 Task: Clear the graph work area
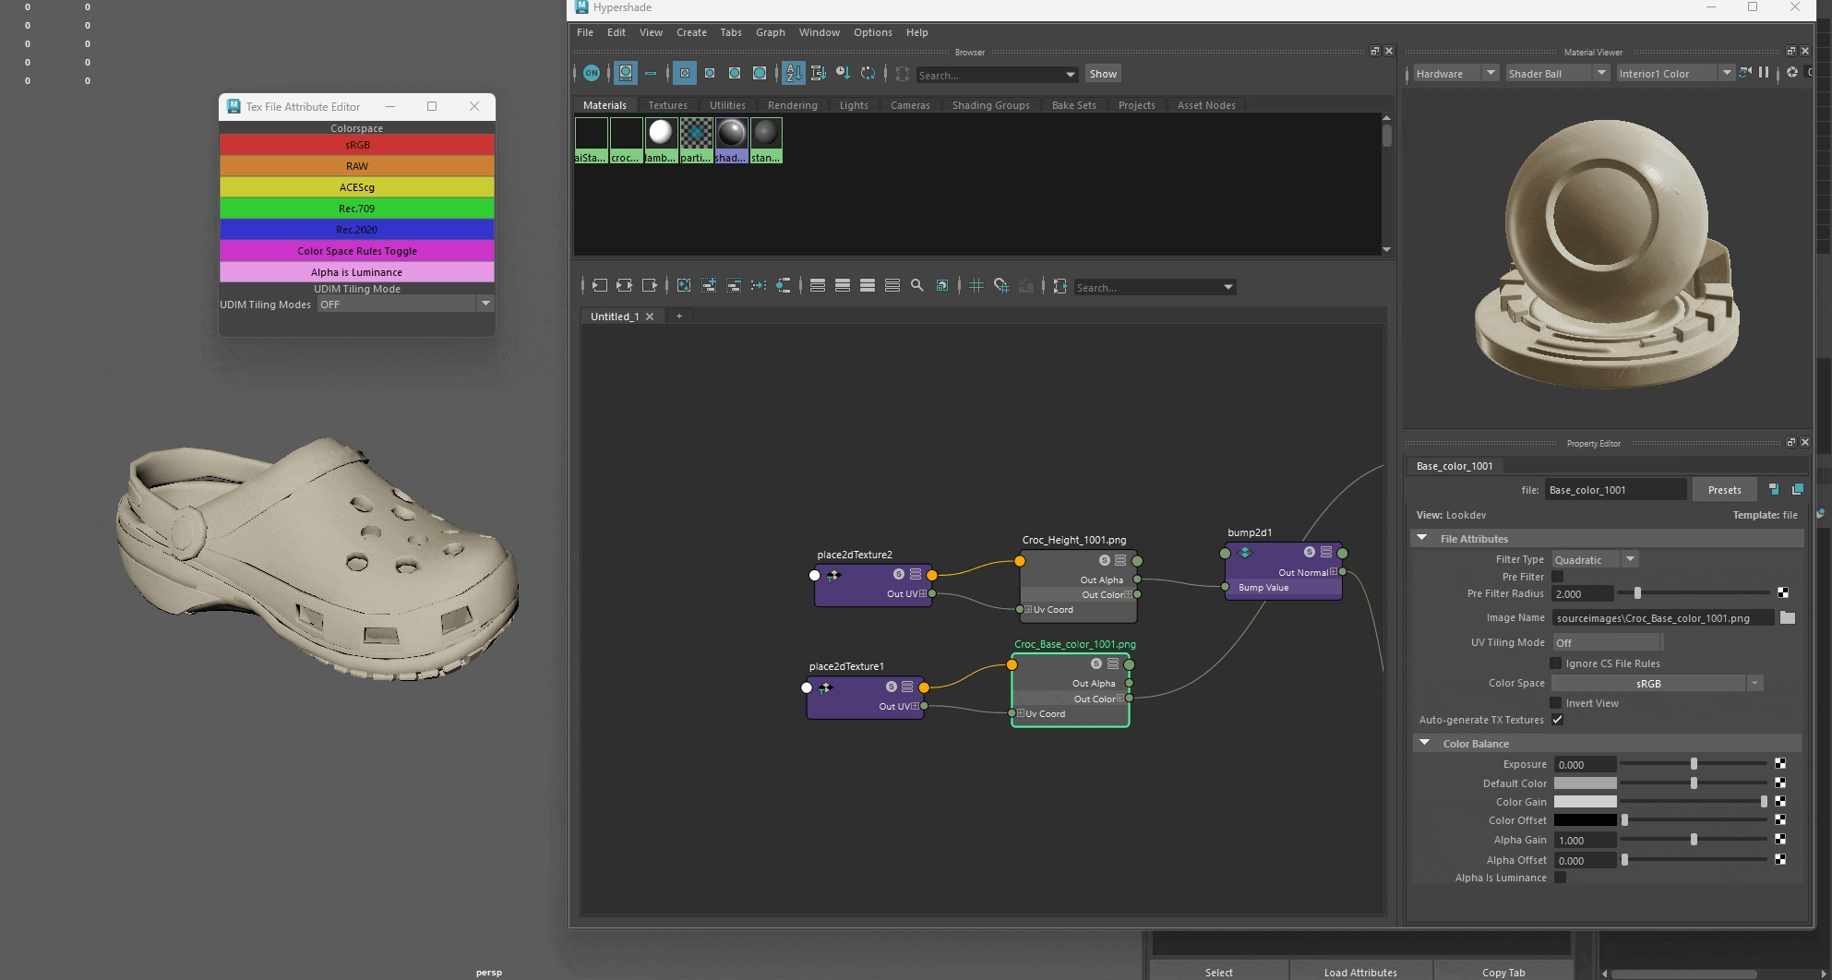(x=684, y=286)
